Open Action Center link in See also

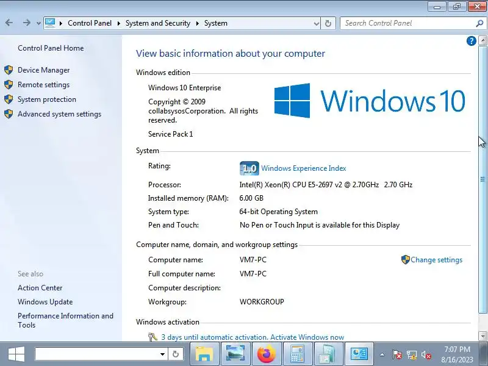pyautogui.click(x=40, y=288)
